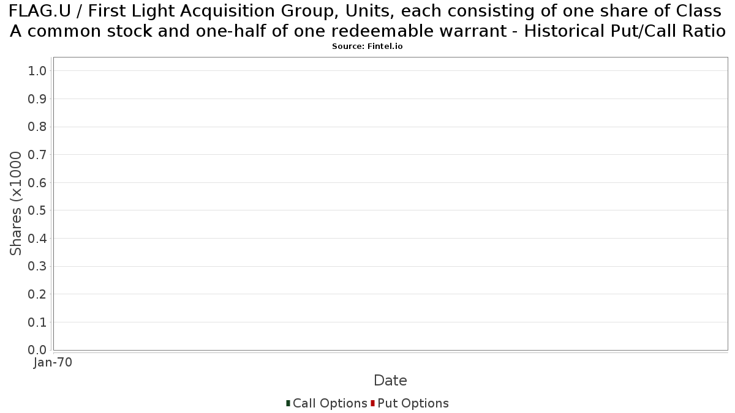Click the 0.5 y-axis tick label
This screenshot has width=735, height=413.
coord(37,210)
